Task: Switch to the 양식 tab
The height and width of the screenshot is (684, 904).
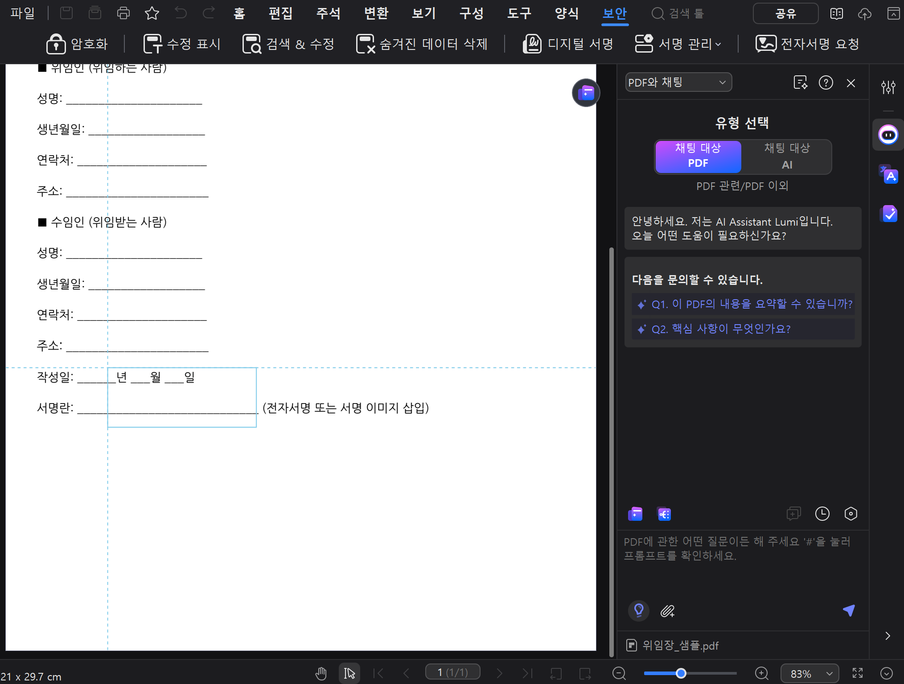Action: (567, 13)
